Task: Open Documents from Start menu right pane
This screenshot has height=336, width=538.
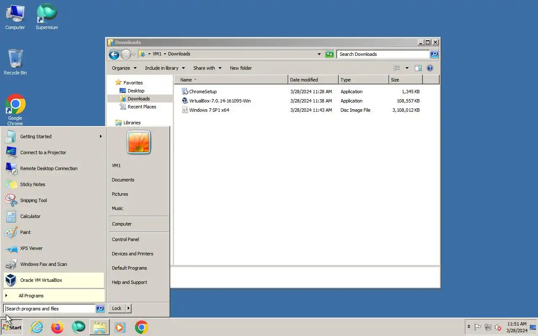Action: click(x=123, y=180)
